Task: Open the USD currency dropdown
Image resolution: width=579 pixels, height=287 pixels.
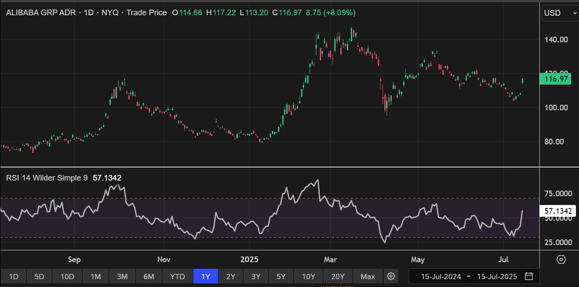Action: click(x=560, y=13)
